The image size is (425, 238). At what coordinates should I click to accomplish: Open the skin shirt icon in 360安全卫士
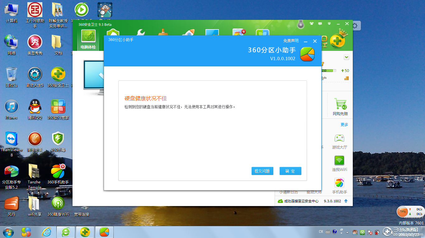point(312,24)
